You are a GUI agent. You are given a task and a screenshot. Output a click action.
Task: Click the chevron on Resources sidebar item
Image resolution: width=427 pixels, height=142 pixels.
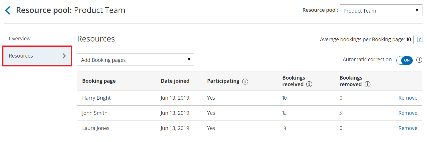point(64,56)
